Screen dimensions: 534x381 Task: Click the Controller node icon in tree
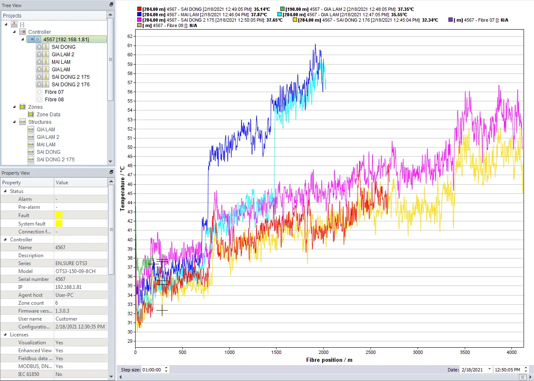(23, 32)
